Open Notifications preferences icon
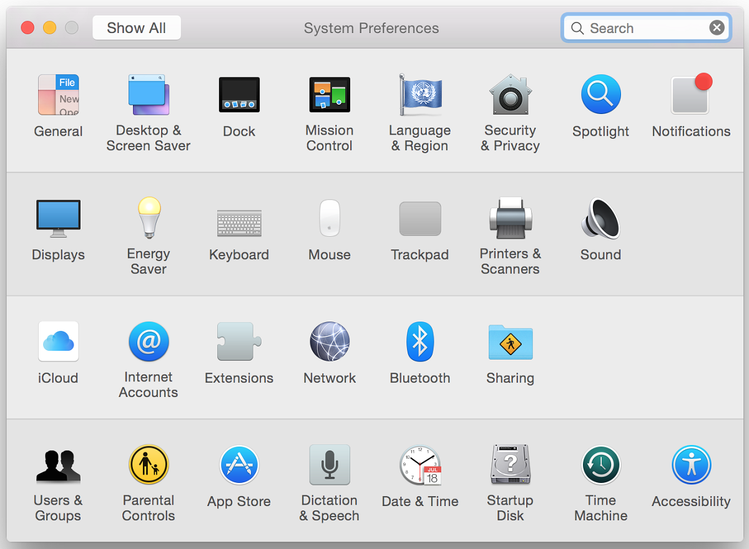 tap(692, 95)
